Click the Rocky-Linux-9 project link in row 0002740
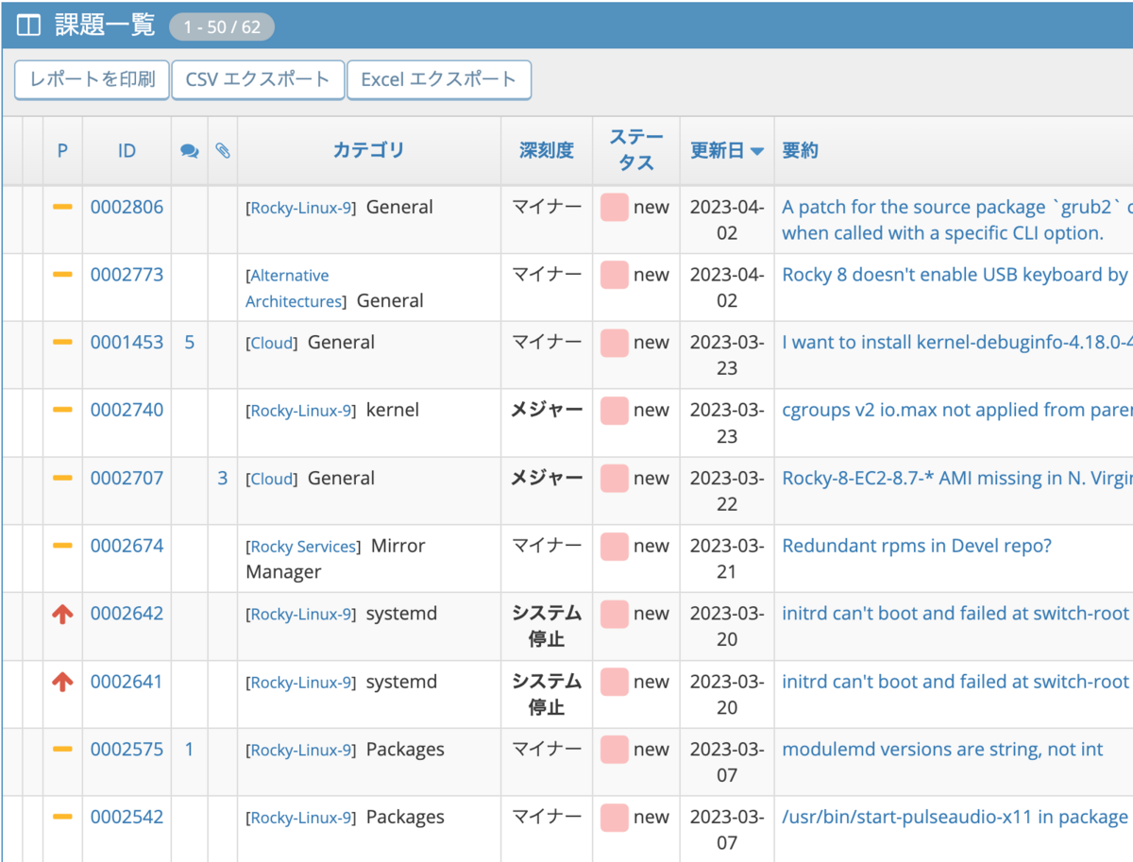 click(x=301, y=411)
